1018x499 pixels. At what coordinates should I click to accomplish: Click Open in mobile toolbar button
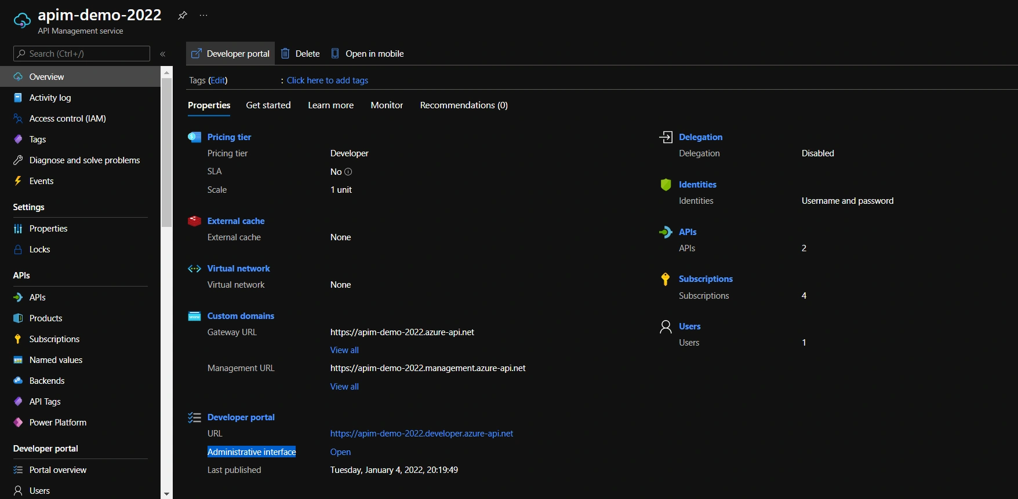pos(367,54)
